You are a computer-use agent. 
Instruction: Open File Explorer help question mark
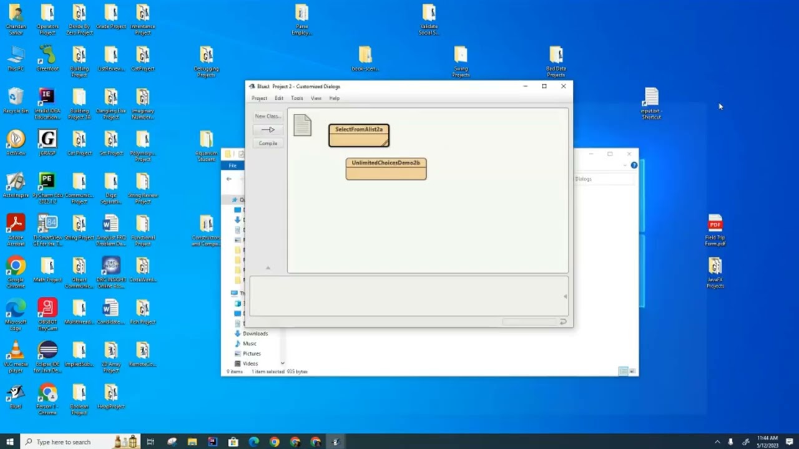point(634,165)
